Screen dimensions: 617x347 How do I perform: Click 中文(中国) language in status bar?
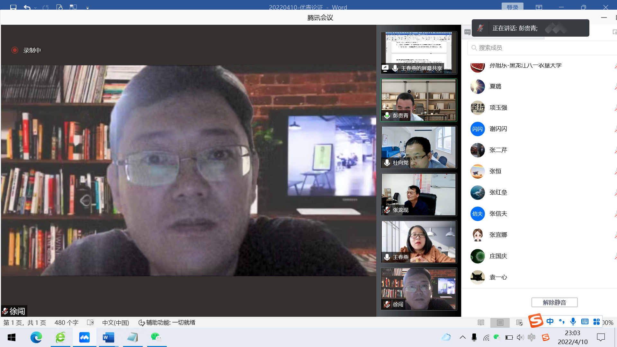coord(115,323)
